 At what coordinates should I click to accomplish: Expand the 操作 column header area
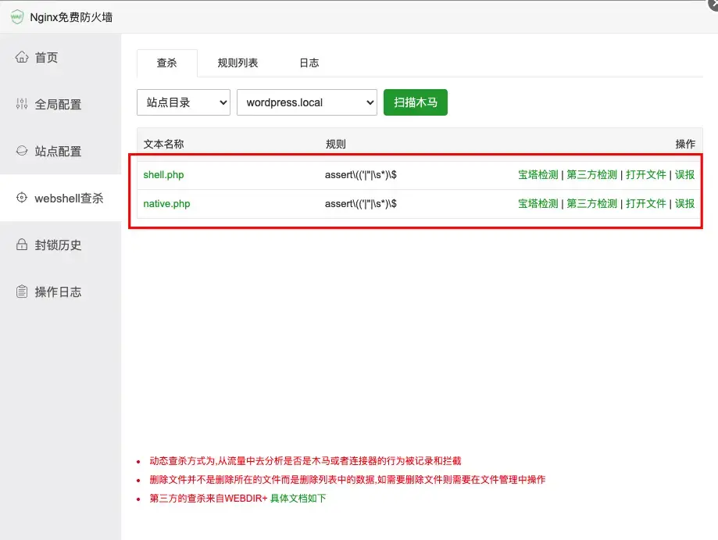coord(684,143)
